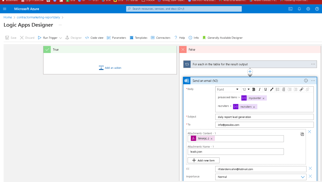322x182 pixels.
Task: Remove the recruiters token
Action: 254,107
